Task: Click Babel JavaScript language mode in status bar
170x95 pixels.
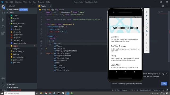Action: pyautogui.click(x=145, y=90)
